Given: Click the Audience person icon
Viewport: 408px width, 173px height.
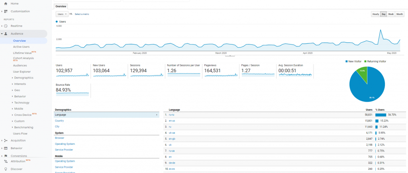Looking at the screenshot, I should [6, 34].
